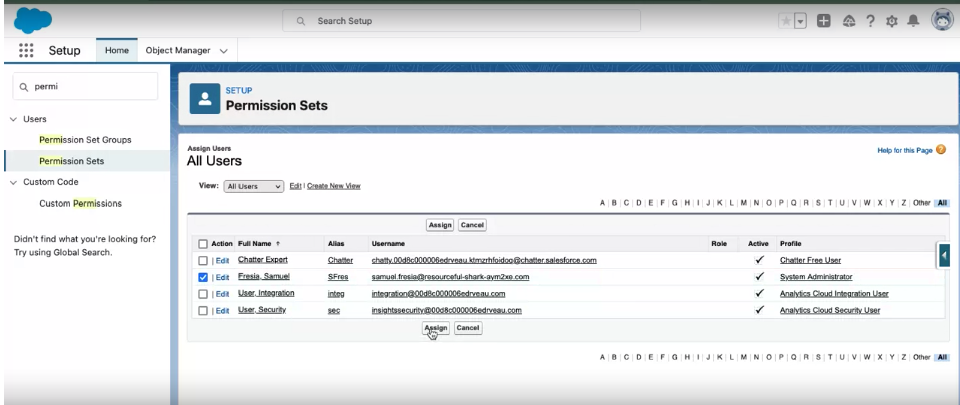Open the User, Integration name link
960x405 pixels.
click(266, 293)
